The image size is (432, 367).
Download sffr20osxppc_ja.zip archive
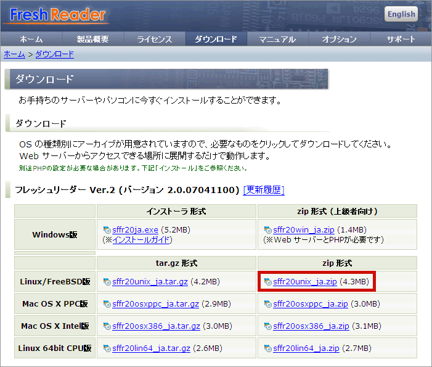[x=311, y=304]
